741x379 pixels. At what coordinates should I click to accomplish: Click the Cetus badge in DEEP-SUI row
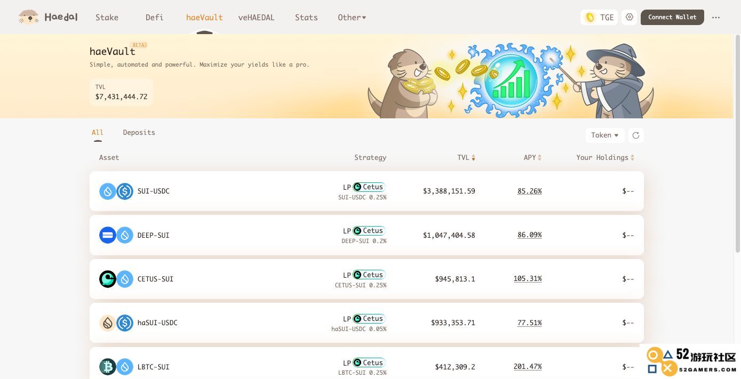[x=369, y=231]
